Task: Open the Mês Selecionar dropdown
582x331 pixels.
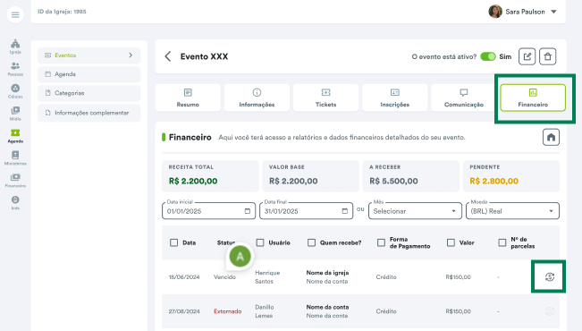Action: tap(415, 211)
